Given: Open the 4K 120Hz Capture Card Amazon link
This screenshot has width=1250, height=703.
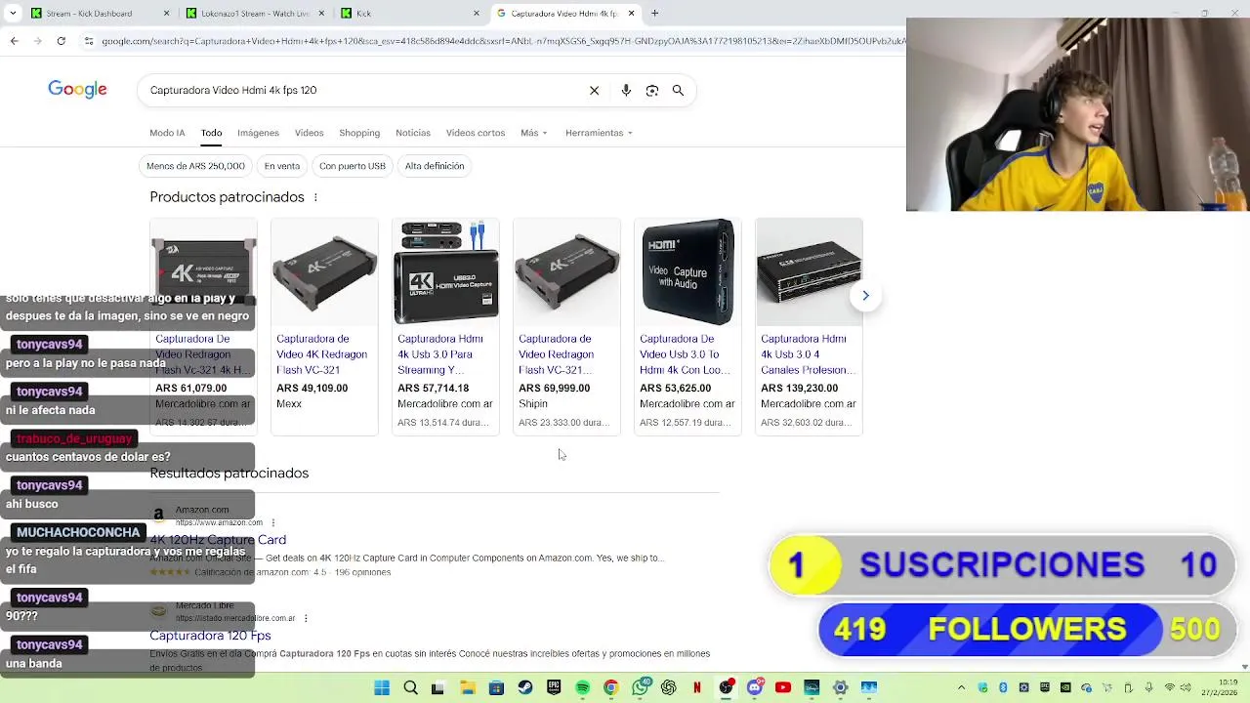Looking at the screenshot, I should 218,540.
